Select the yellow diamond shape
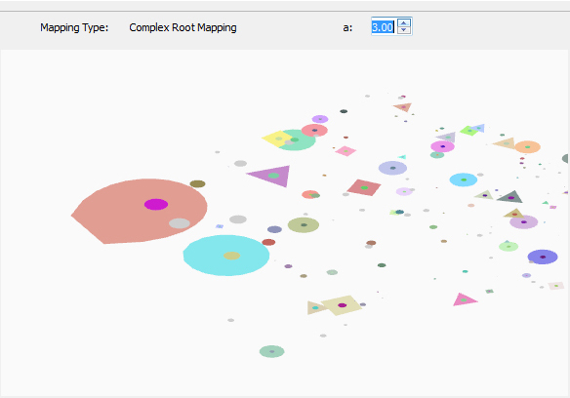 pyautogui.click(x=276, y=139)
